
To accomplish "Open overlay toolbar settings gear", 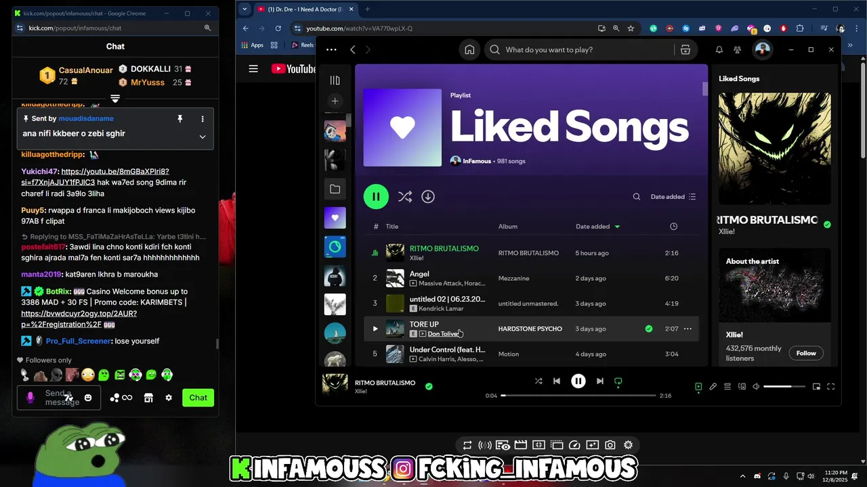I will click(x=628, y=445).
